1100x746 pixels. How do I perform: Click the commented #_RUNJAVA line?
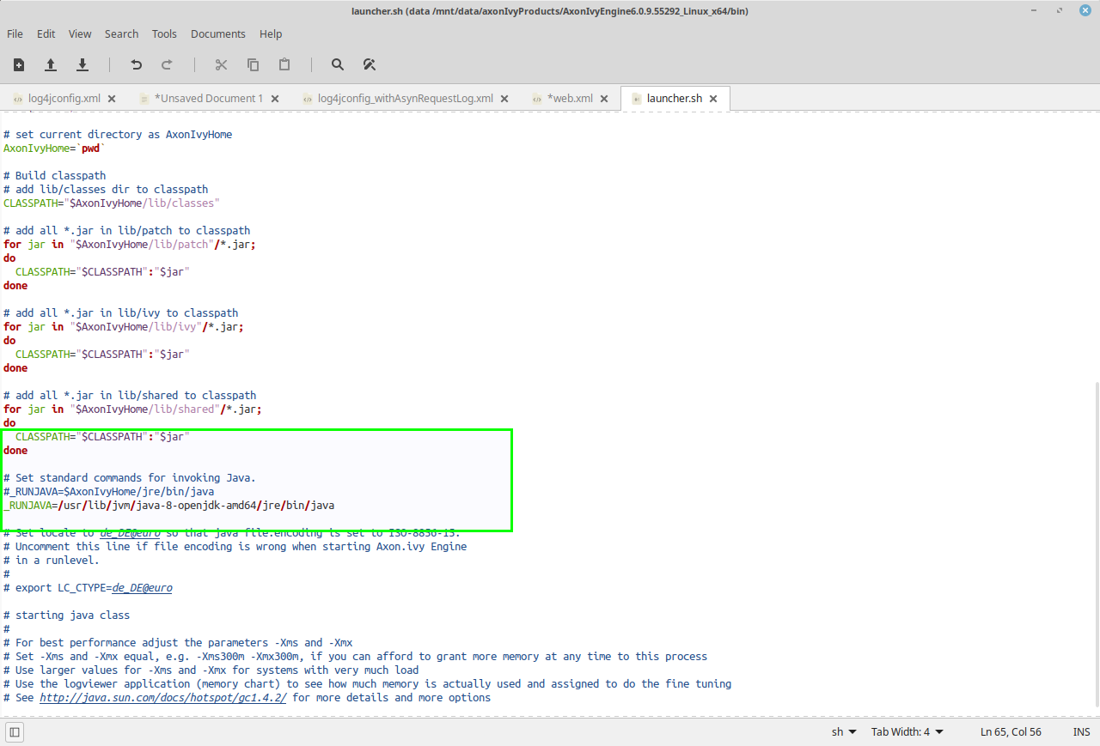[x=108, y=492]
